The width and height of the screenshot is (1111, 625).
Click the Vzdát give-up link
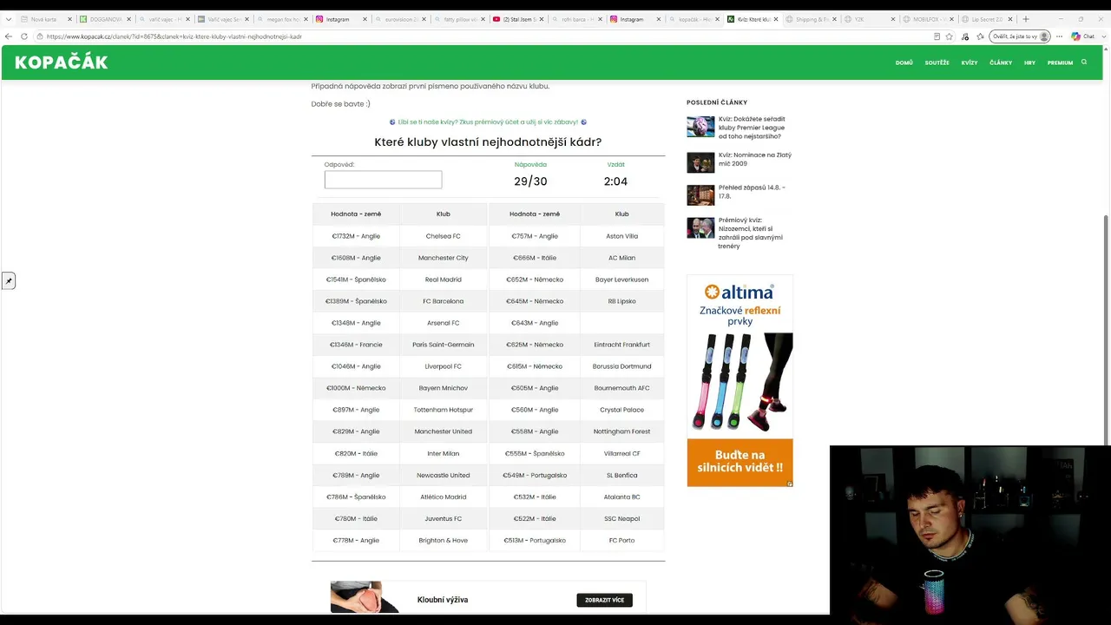point(615,164)
